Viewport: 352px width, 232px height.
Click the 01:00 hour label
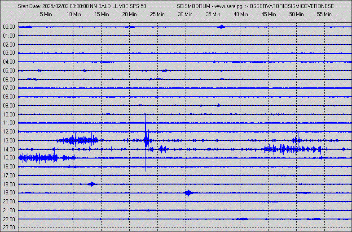tap(9, 36)
